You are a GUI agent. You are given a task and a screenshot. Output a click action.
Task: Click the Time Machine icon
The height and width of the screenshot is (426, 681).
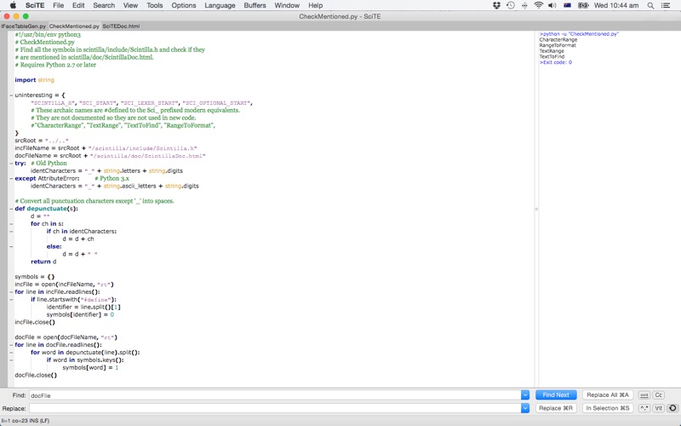coord(510,5)
